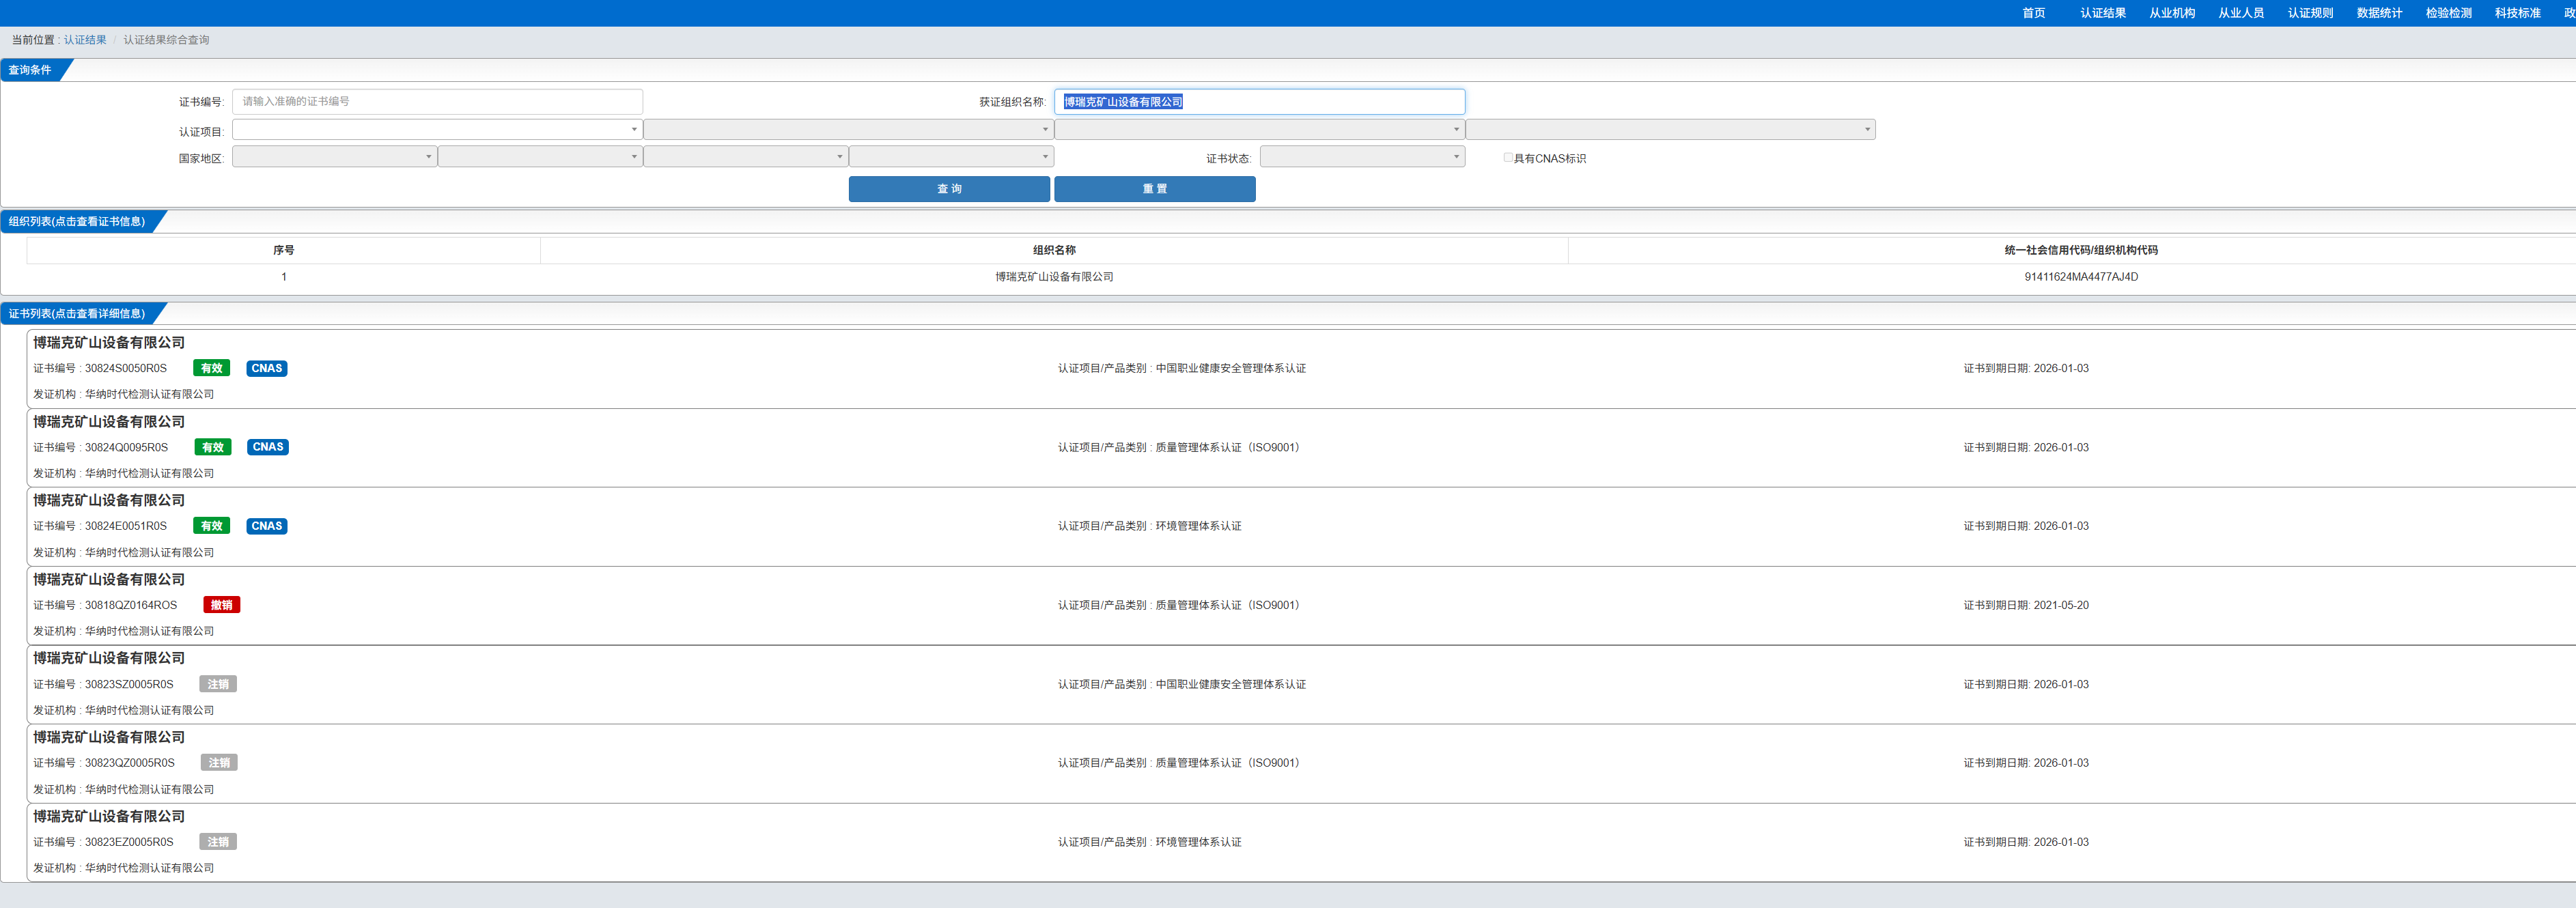Click the 有效 badge for 30824S0050R0S
This screenshot has height=908, width=2576.
click(211, 368)
